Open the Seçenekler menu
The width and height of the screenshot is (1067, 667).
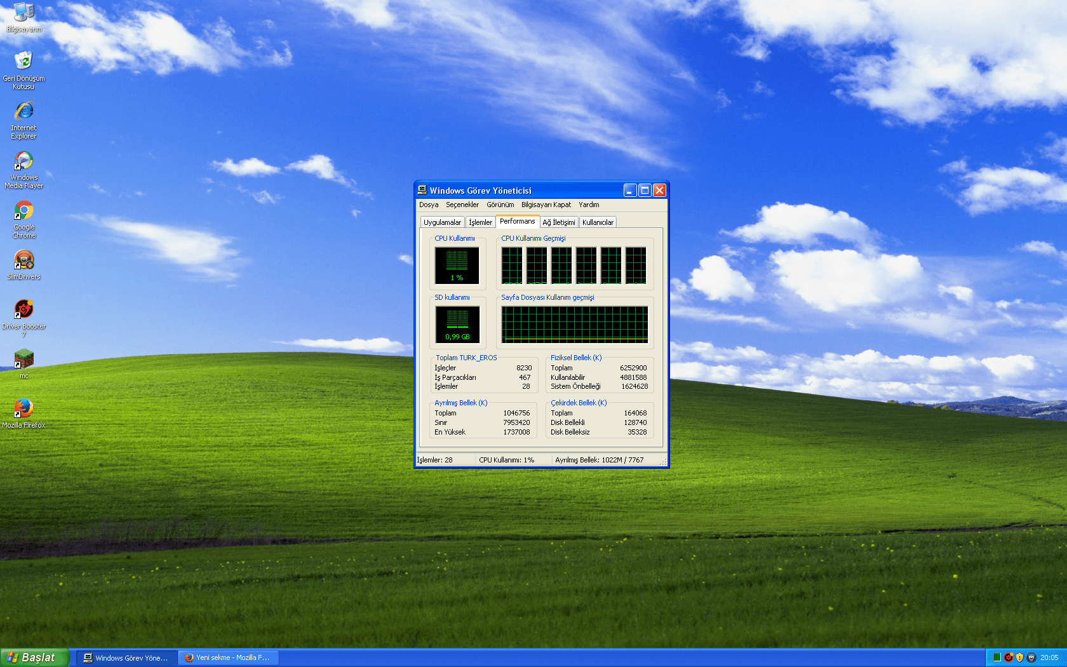pos(462,205)
